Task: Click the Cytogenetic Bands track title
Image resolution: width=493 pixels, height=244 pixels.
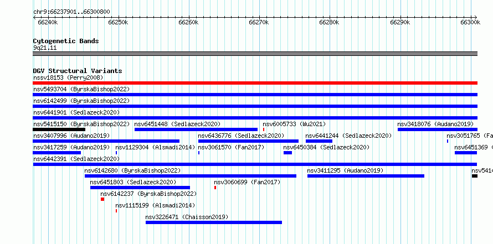Action: pyautogui.click(x=66, y=41)
